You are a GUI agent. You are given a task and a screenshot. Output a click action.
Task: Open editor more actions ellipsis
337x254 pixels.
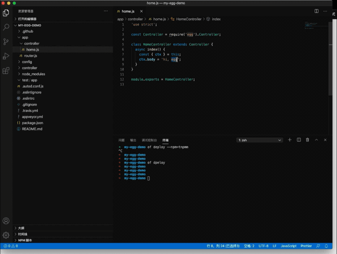(325, 11)
